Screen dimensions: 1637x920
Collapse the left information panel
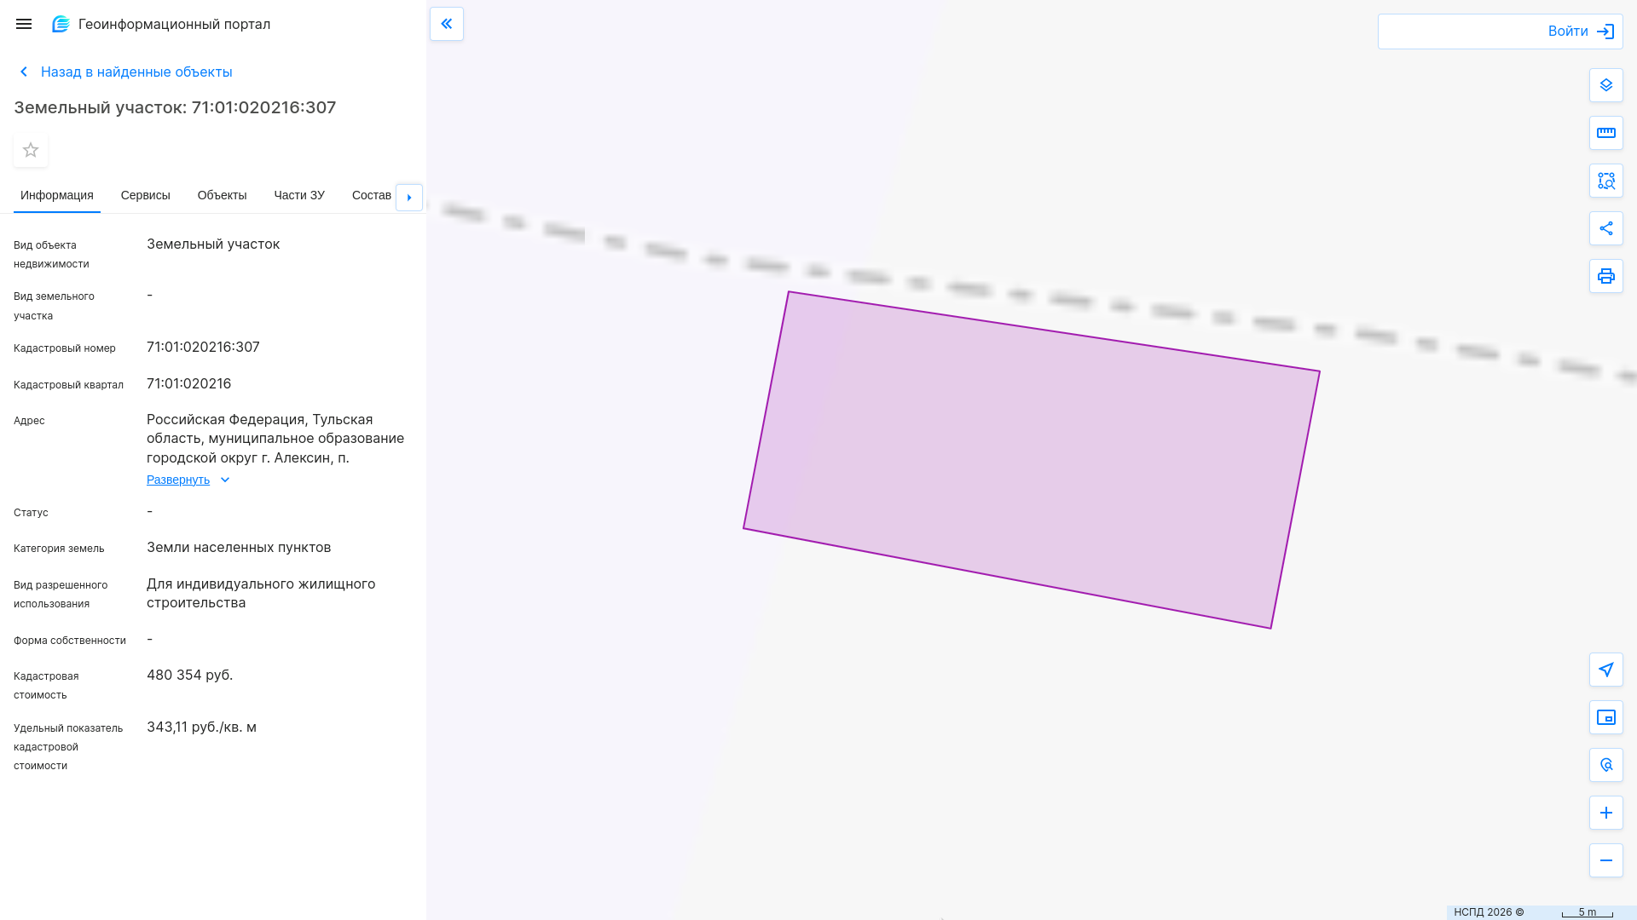coord(447,24)
